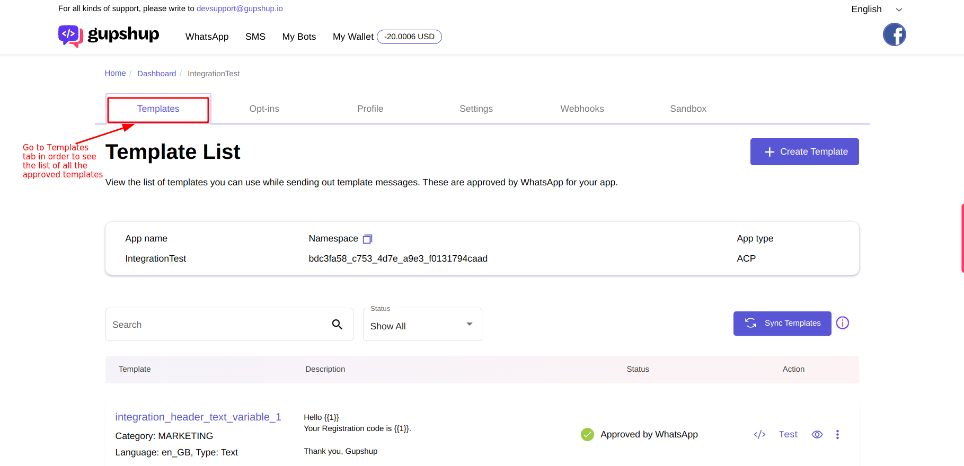
Task: Click the Test link for the template
Action: coord(788,434)
